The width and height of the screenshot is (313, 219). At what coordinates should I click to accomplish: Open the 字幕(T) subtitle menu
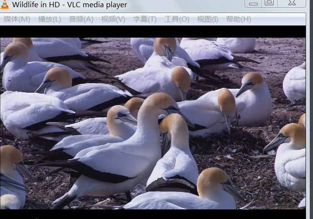[x=145, y=19]
